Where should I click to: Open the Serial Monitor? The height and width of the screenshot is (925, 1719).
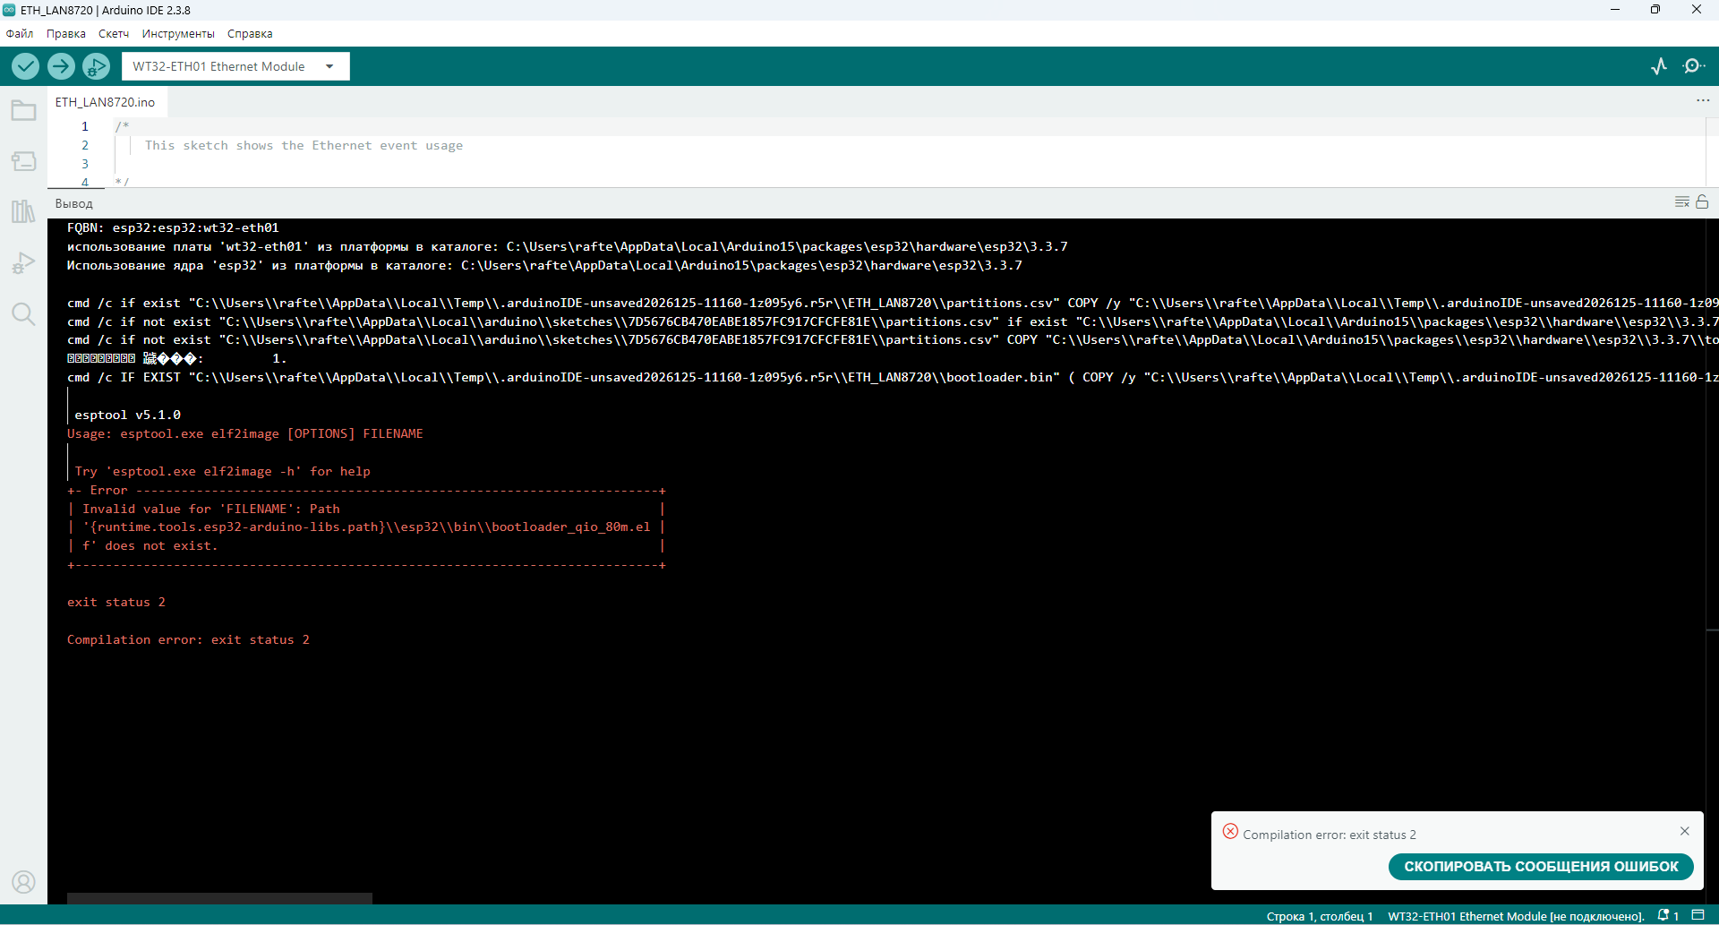pos(1693,66)
